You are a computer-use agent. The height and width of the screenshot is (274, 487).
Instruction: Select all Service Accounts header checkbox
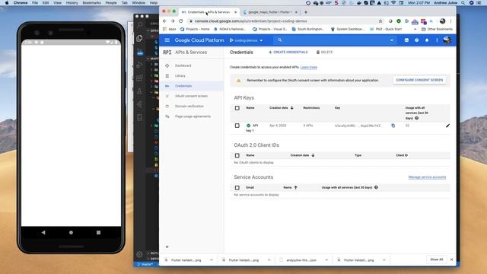click(237, 188)
